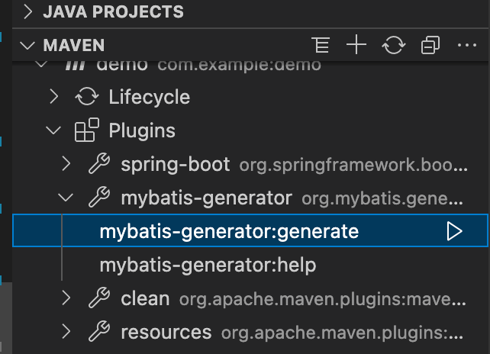This screenshot has width=490, height=354.
Task: Collapse the MAVEN section chevron
Action: [x=27, y=46]
